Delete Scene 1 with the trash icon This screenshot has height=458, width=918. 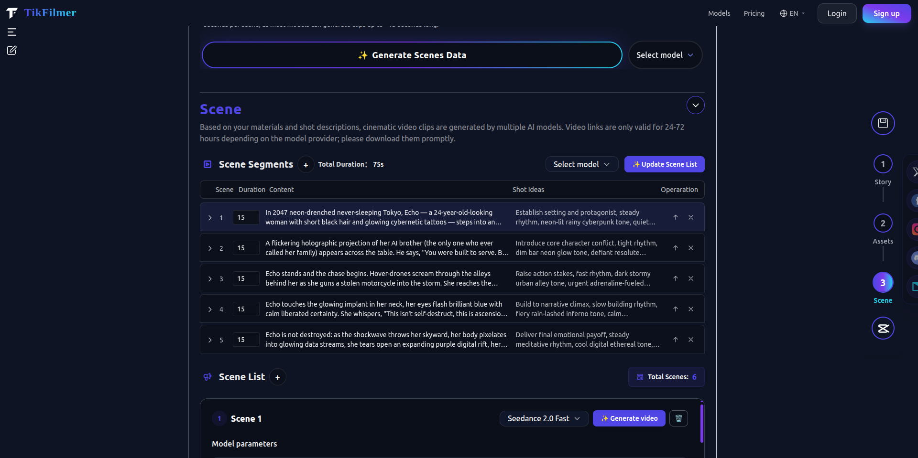[678, 418]
